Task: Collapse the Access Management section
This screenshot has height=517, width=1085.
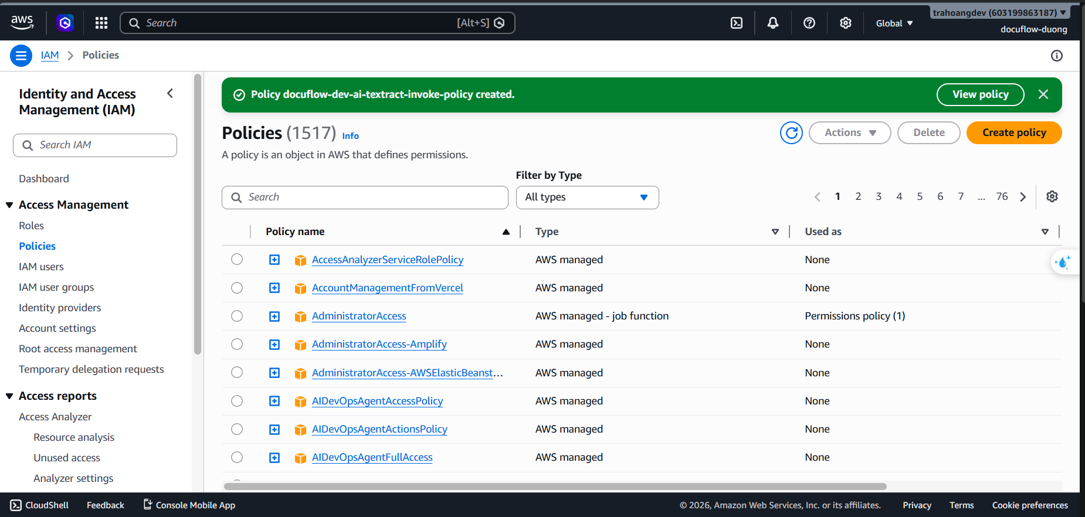Action: pyautogui.click(x=9, y=205)
